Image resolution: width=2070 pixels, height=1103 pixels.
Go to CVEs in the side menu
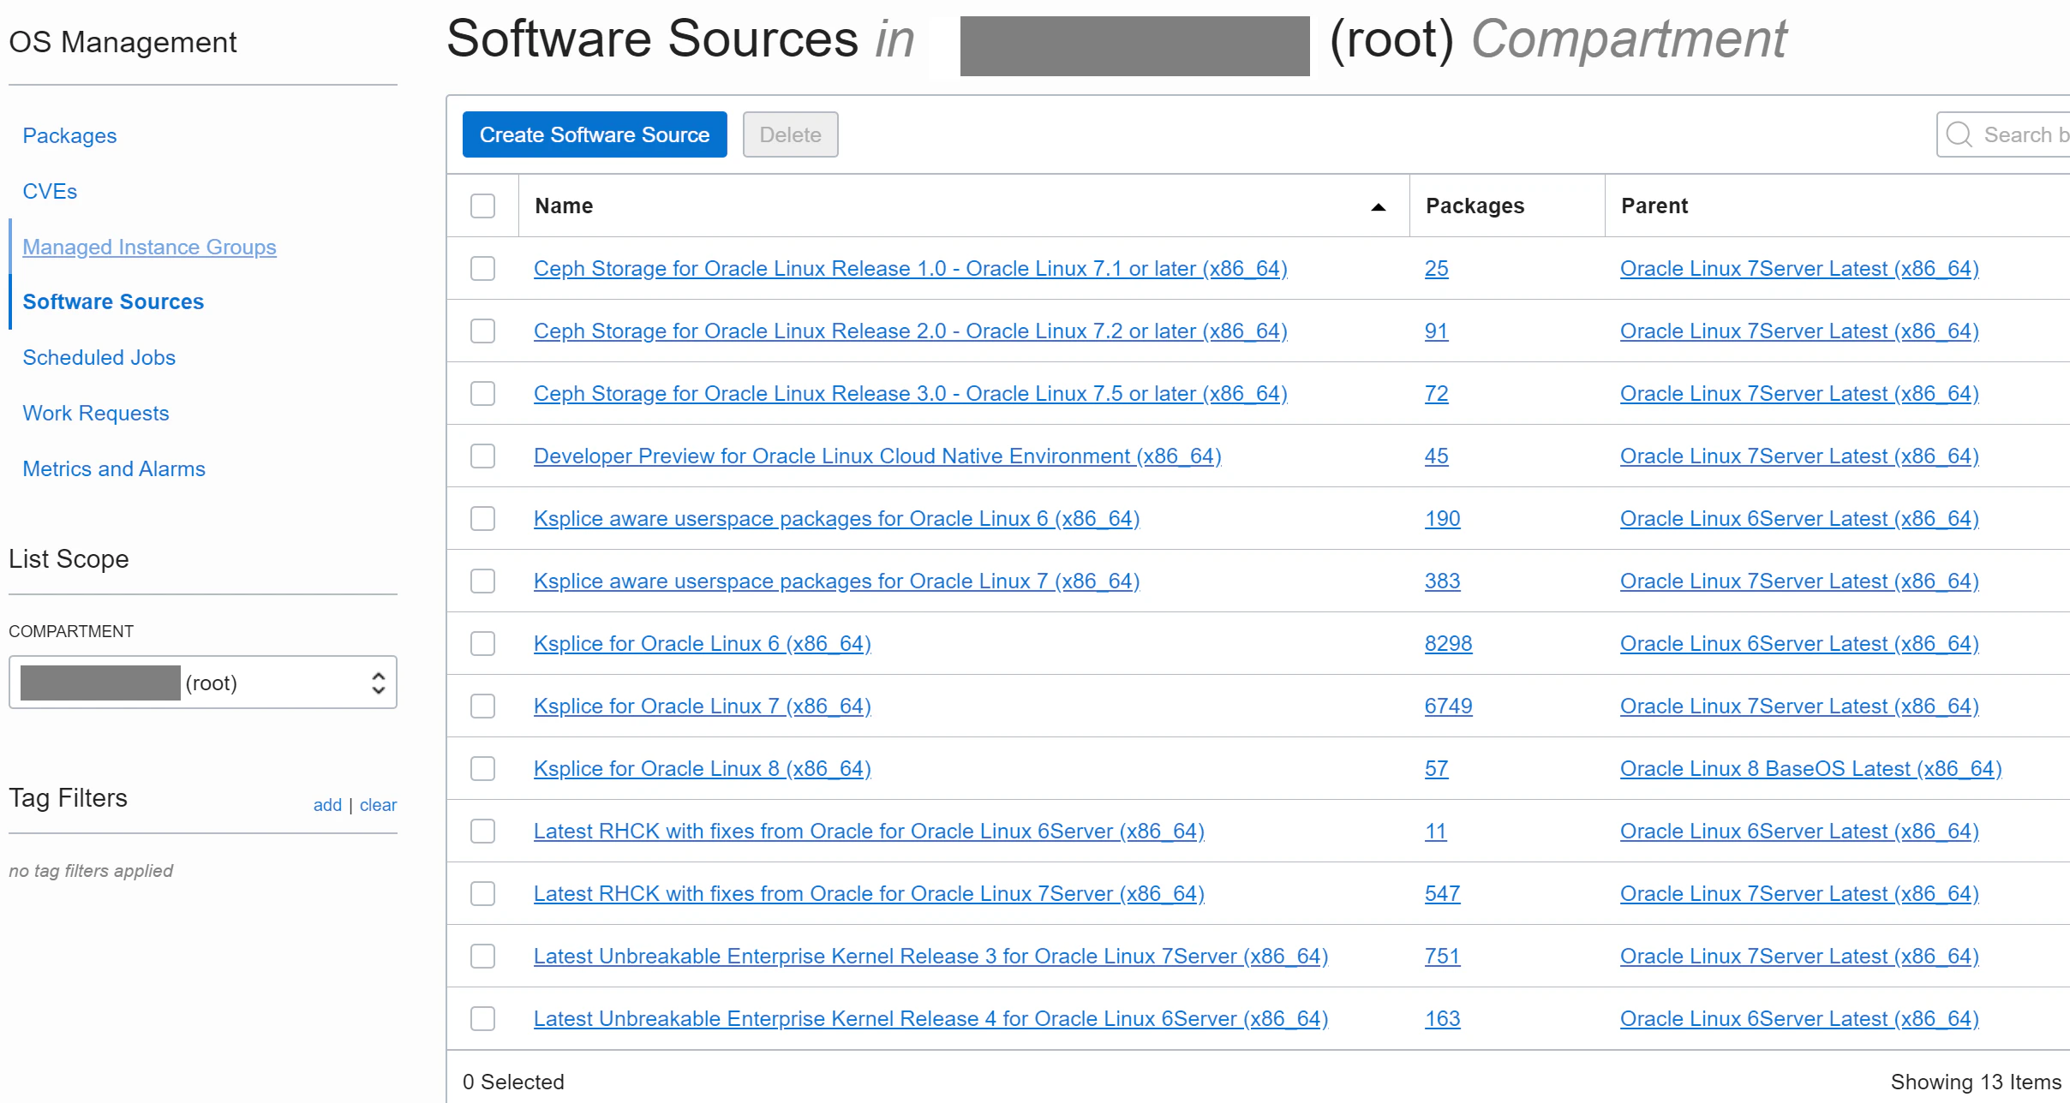(50, 191)
